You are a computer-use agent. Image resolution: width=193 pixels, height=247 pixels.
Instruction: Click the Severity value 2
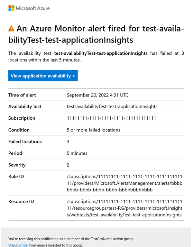click(68, 165)
